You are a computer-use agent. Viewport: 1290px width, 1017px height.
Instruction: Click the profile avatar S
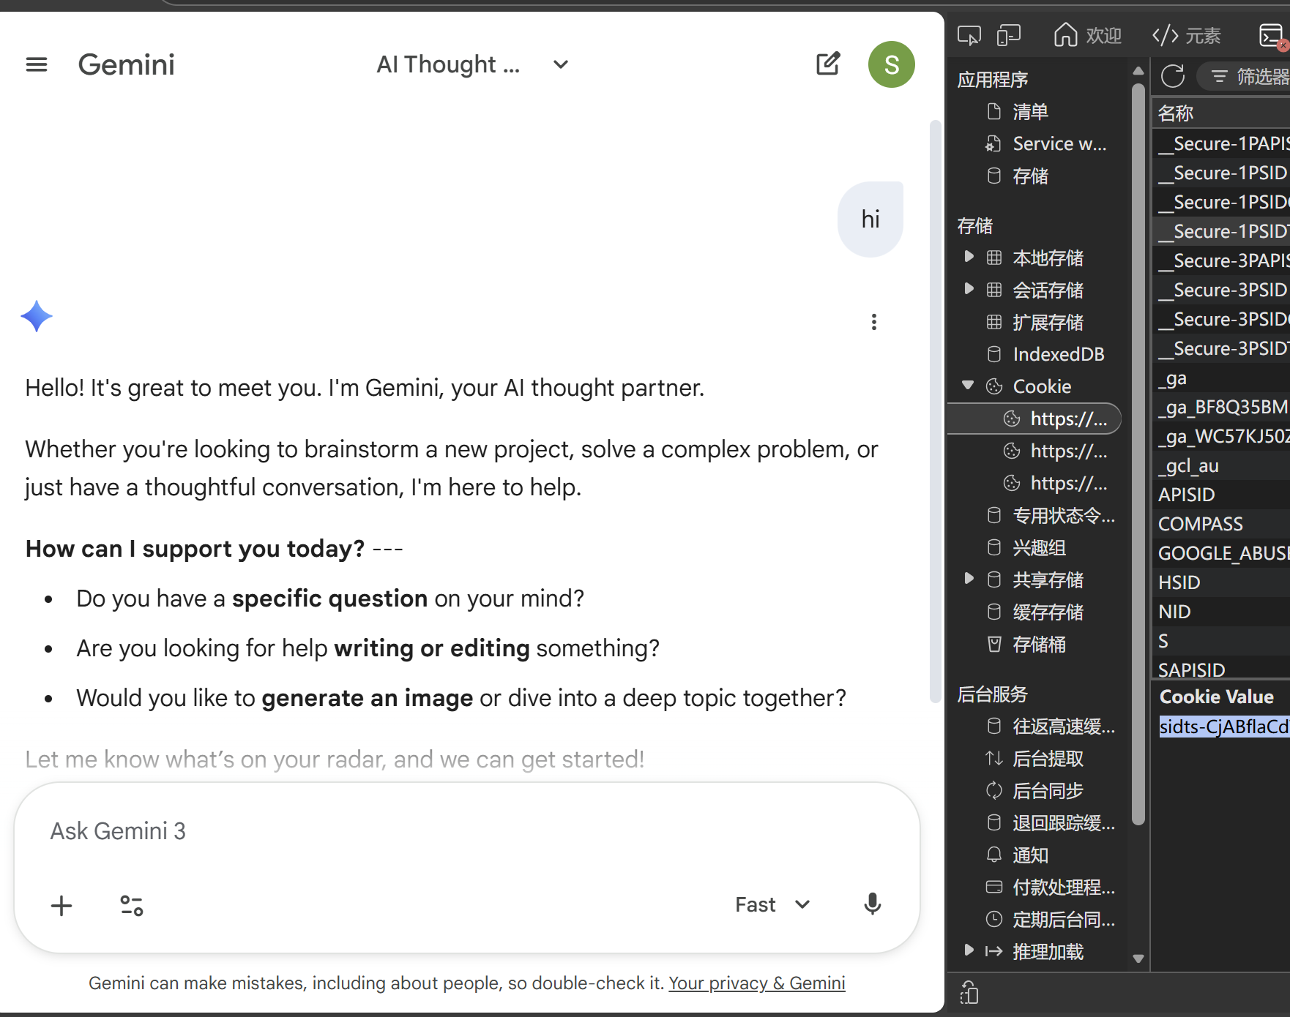[891, 64]
